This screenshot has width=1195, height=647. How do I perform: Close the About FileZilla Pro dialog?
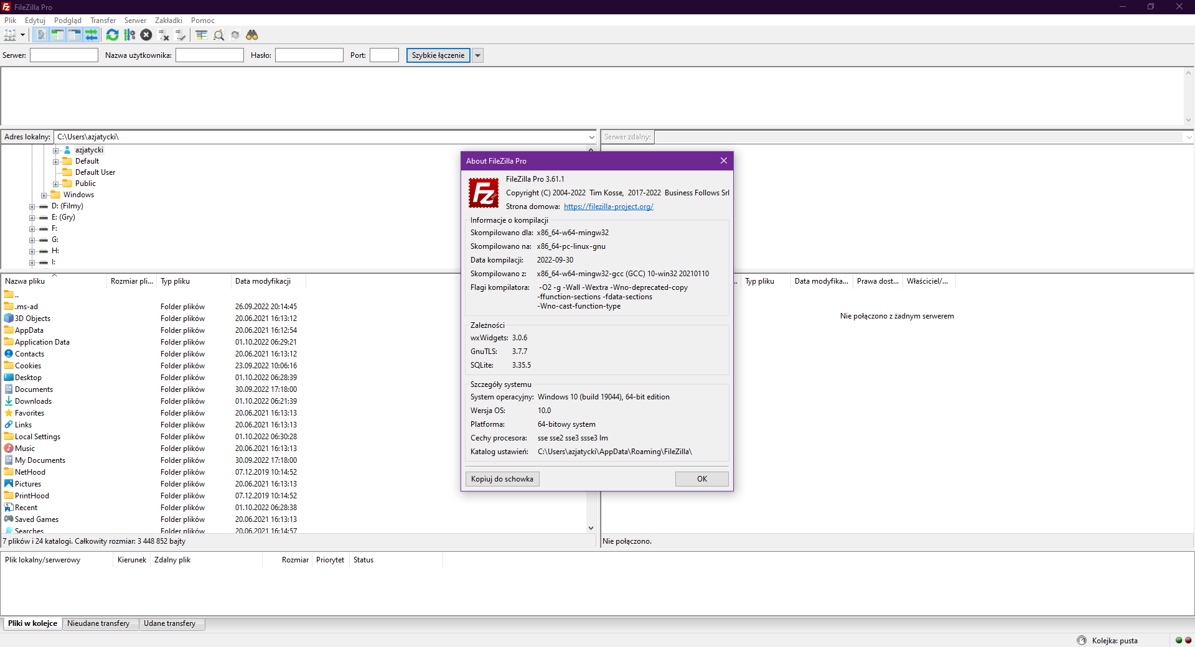click(723, 161)
